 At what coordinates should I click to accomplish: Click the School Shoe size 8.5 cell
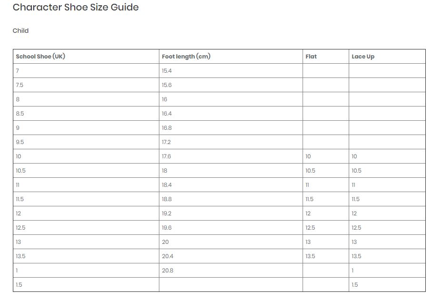tap(86, 113)
